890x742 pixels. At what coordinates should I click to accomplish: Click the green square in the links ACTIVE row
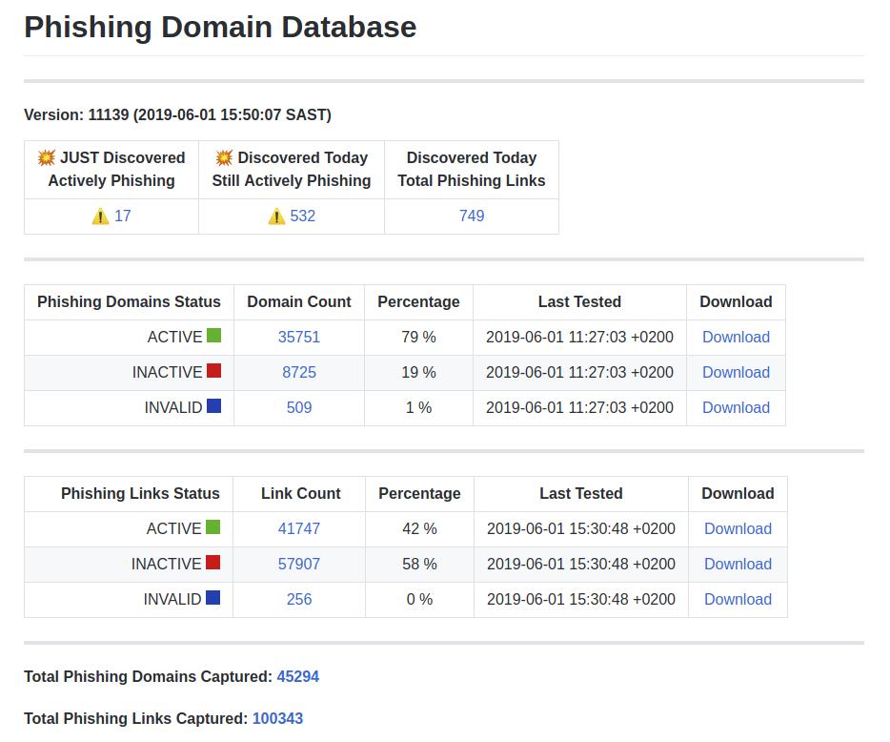click(212, 527)
